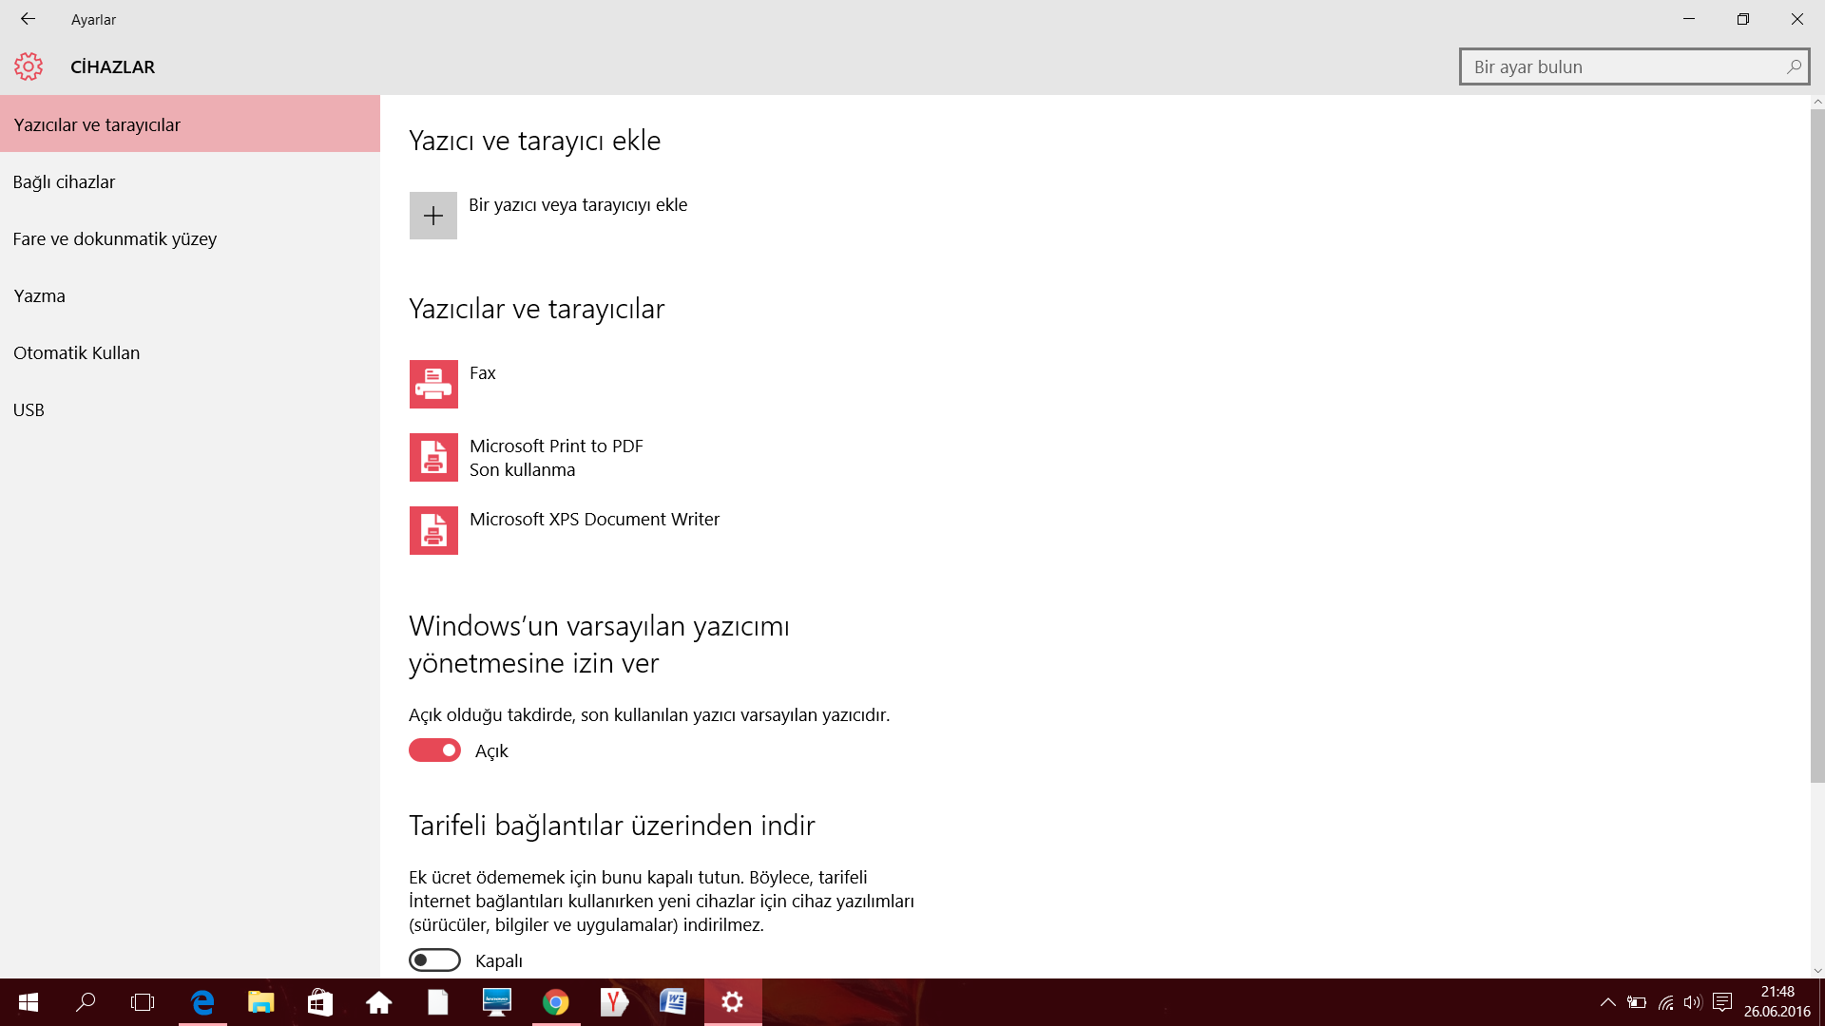
Task: Open clock and date flyout
Action: [1777, 1002]
